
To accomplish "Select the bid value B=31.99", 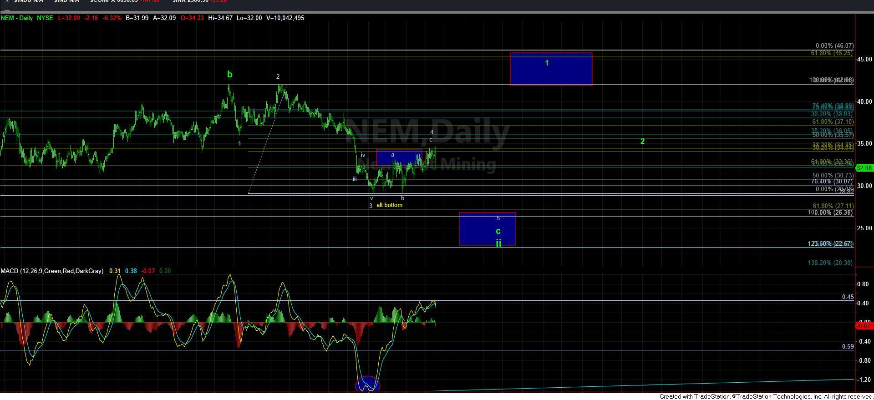I will point(137,18).
